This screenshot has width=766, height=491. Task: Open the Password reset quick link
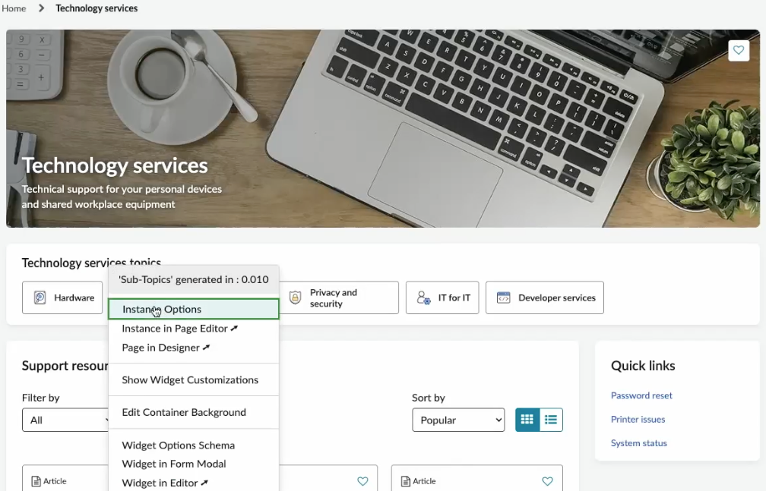point(641,395)
